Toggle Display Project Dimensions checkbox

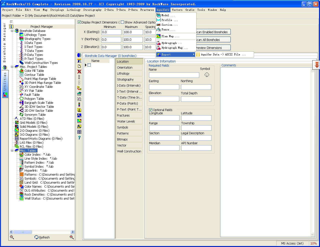point(79,22)
